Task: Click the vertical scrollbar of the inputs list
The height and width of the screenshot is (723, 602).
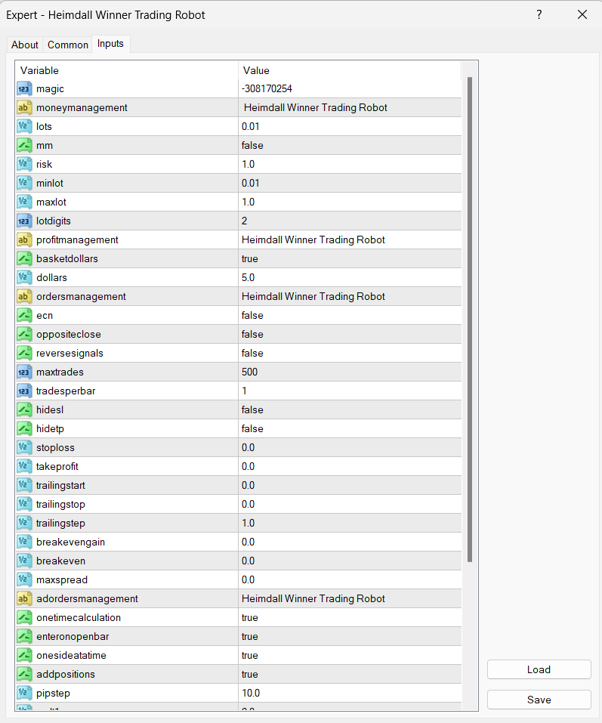Action: (x=470, y=317)
